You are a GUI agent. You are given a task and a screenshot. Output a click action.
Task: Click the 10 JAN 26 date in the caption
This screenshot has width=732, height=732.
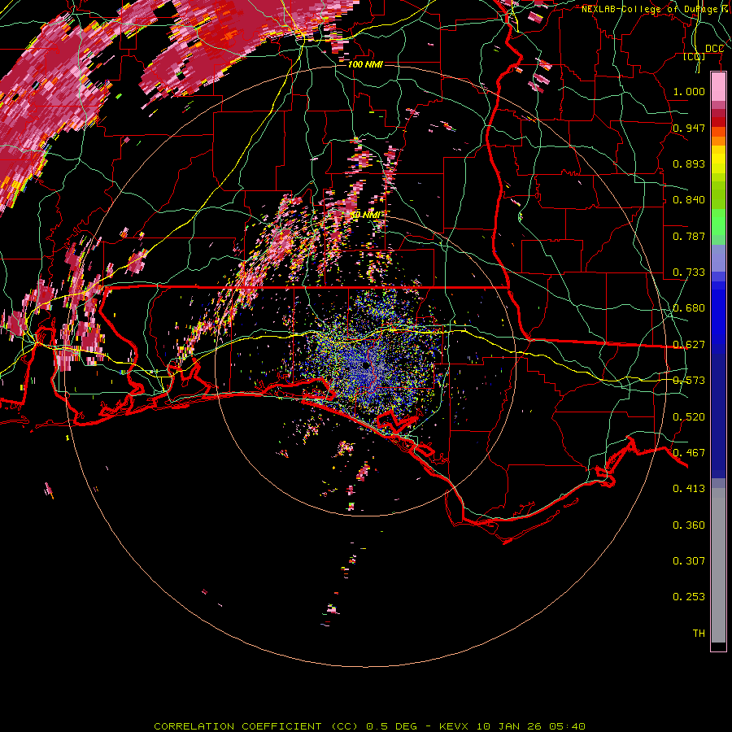tap(509, 726)
